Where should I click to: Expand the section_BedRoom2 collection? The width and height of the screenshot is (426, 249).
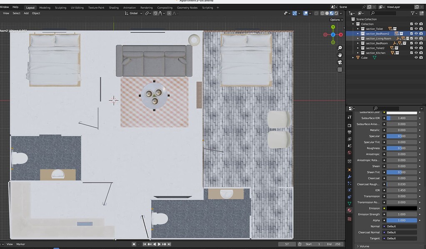click(358, 34)
